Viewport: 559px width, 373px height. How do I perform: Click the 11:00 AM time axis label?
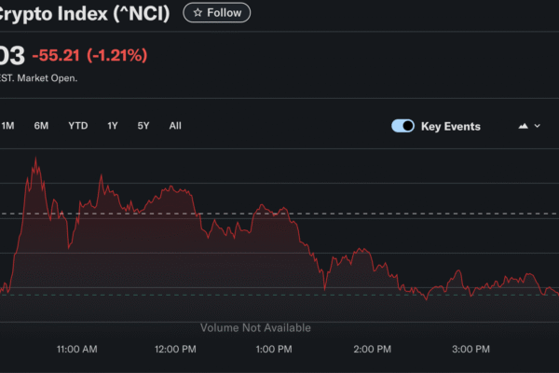click(x=76, y=350)
